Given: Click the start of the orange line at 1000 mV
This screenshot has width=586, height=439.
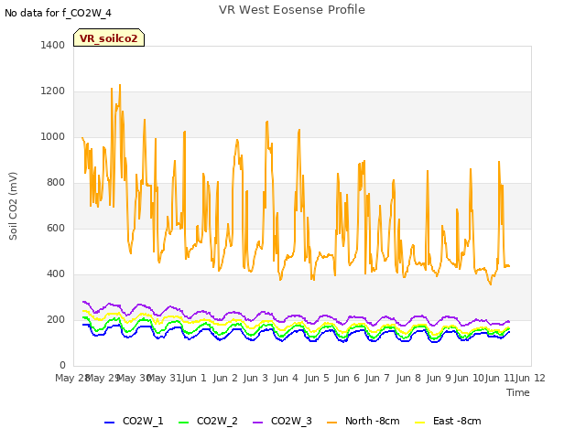Looking at the screenshot, I should 82,138.
